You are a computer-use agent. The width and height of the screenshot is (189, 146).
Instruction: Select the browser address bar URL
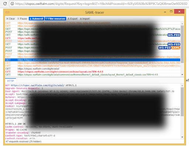(x=101, y=4)
